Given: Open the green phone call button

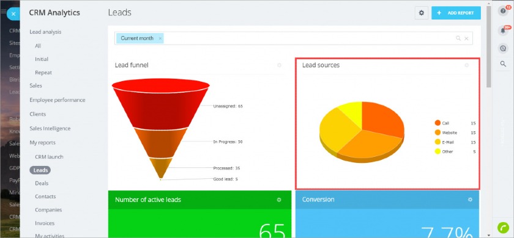Looking at the screenshot, I should pos(503,227).
